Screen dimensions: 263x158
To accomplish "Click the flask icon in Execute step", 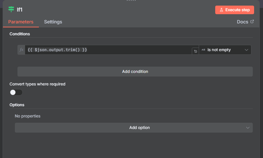I will (x=221, y=10).
